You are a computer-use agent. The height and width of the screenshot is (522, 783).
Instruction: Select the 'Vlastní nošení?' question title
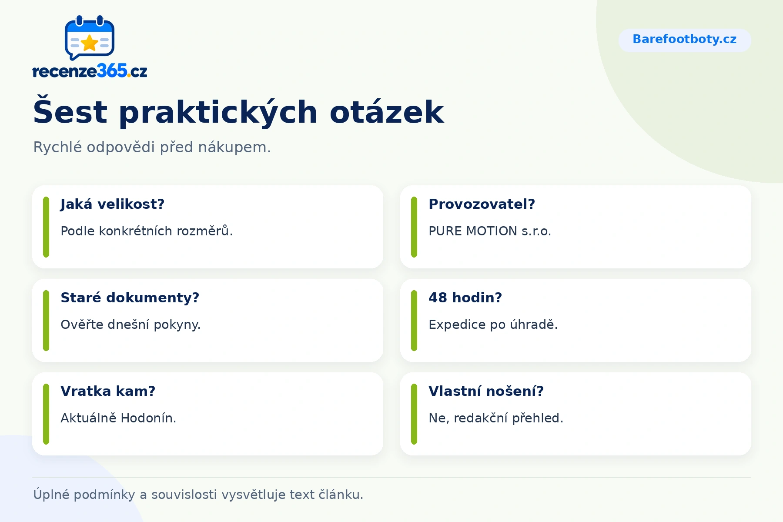486,391
